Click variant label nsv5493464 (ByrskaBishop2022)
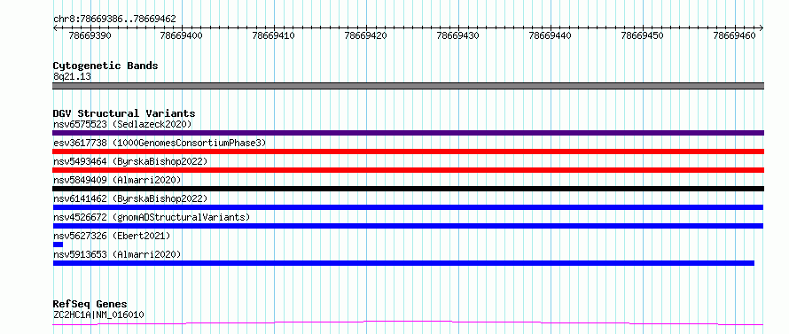Image resolution: width=789 pixels, height=334 pixels. coord(130,161)
